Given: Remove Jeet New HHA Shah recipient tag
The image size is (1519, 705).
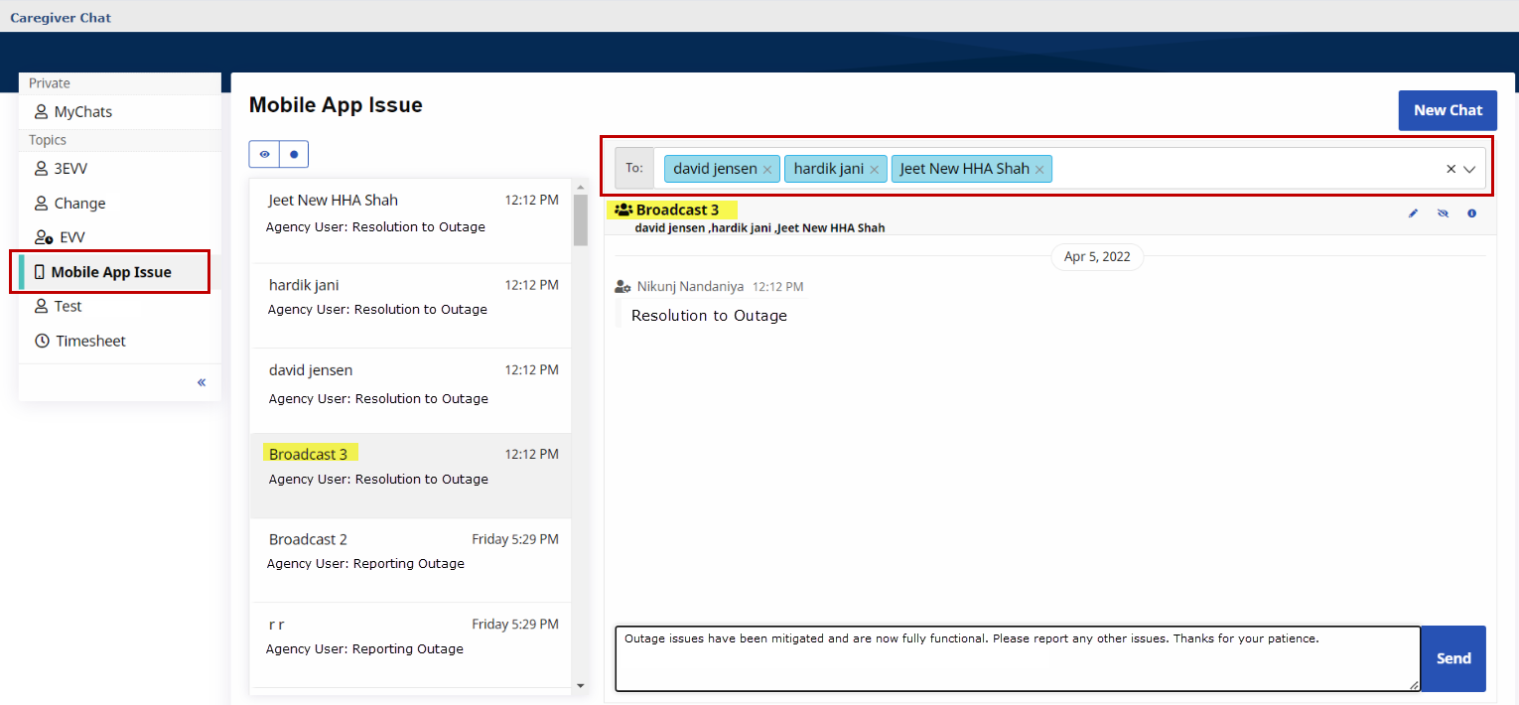Looking at the screenshot, I should tap(1038, 170).
